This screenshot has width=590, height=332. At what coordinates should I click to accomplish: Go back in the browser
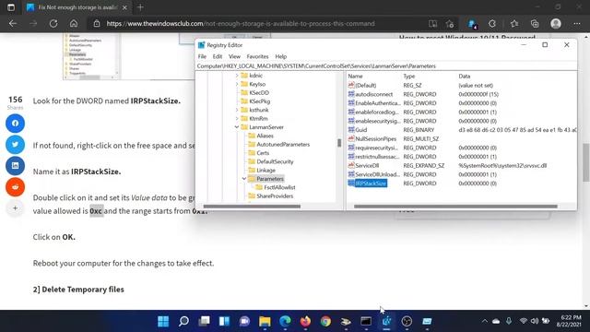[13, 23]
